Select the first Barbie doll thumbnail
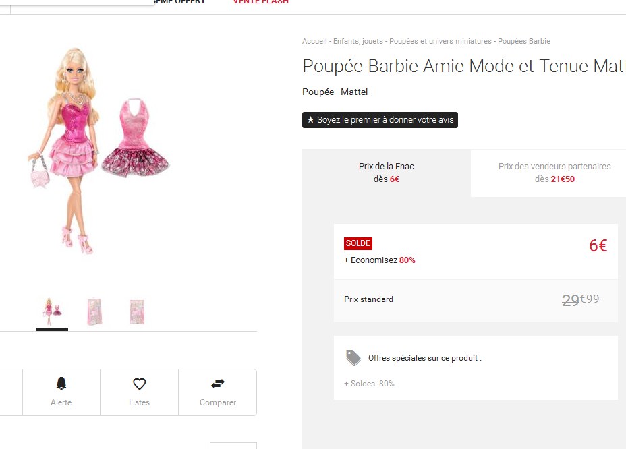This screenshot has height=449, width=626. tap(52, 311)
